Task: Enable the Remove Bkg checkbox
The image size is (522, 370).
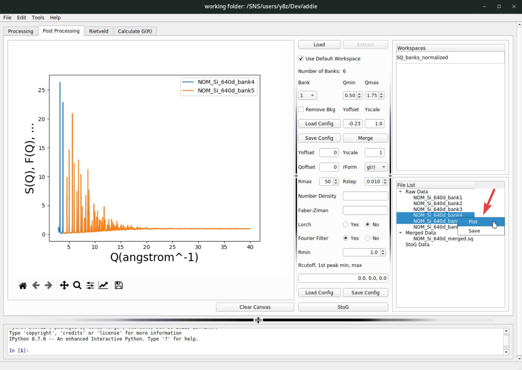Action: tap(301, 110)
